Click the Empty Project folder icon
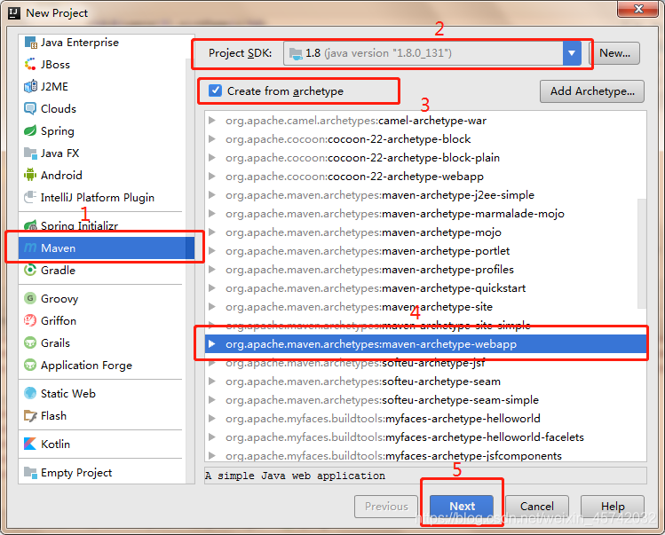 [30, 472]
